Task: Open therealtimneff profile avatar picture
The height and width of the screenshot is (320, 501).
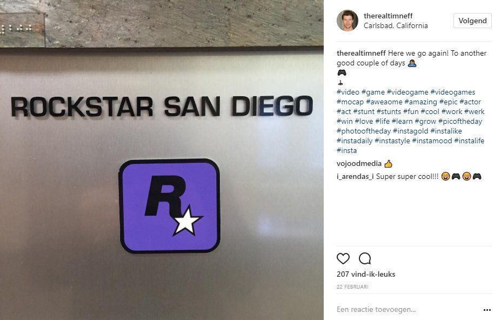Action: pos(348,21)
